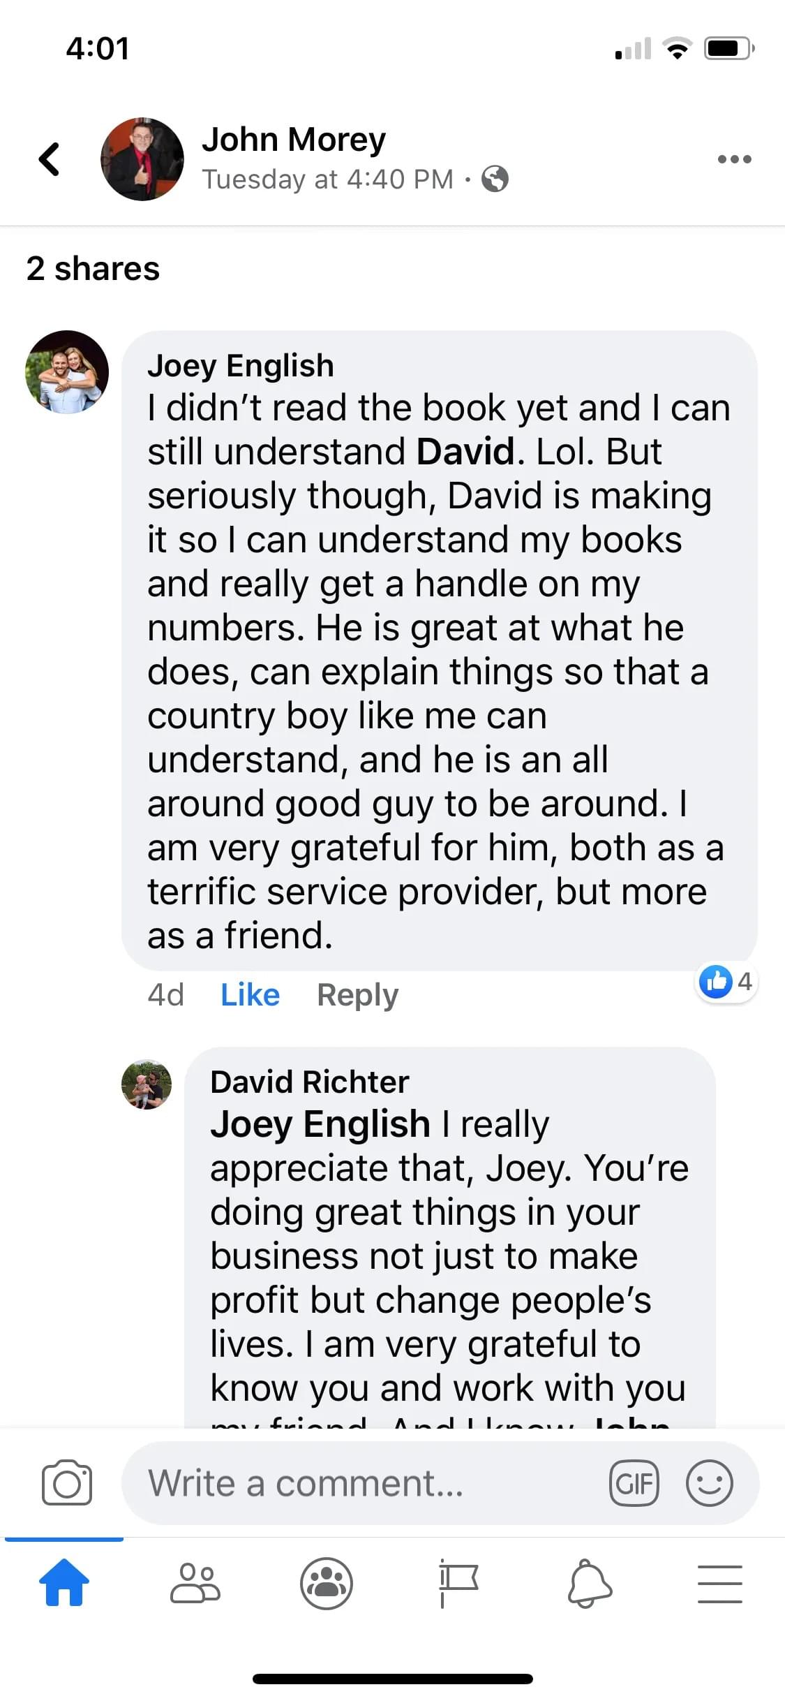The image size is (785, 1701).
Task: Tap the Joey English commenter name
Action: coord(241,365)
